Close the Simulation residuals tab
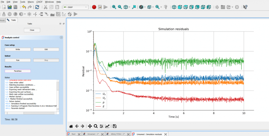The image size is (269, 136). [x=165, y=134]
